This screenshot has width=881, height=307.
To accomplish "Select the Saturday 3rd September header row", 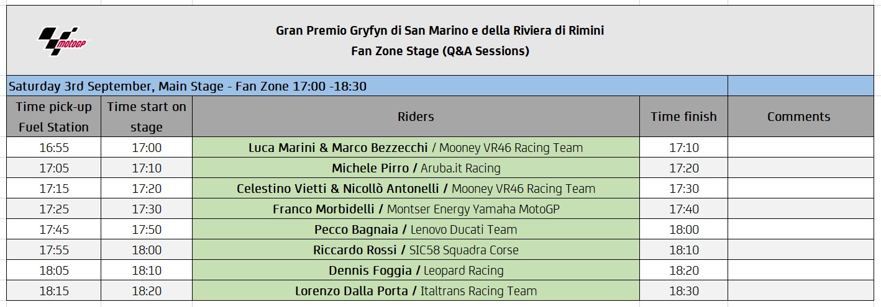I will 367,86.
